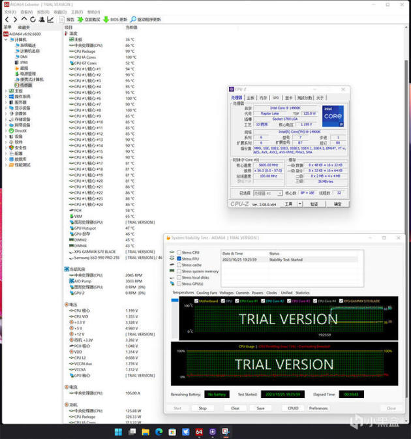Uncheck the Stress FPU checkbox
Viewport: 411px width, 439px height.
(179, 259)
